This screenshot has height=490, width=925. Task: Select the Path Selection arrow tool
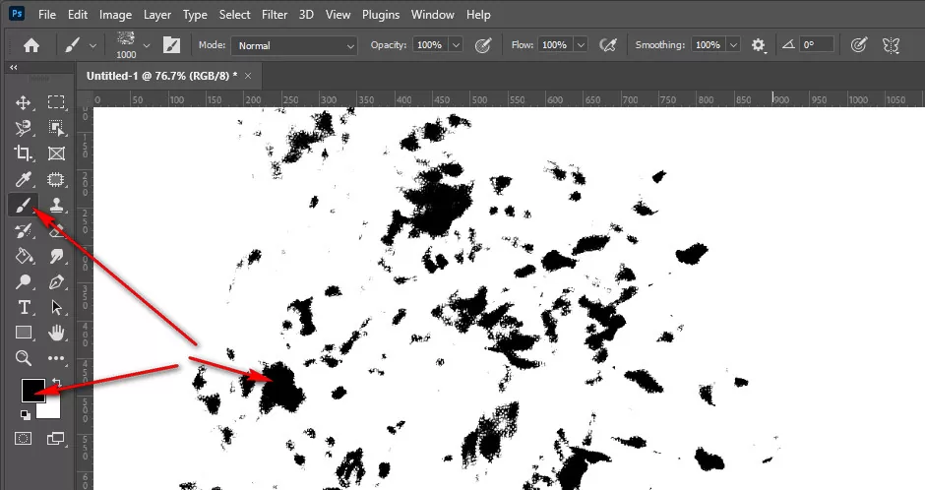tap(56, 307)
